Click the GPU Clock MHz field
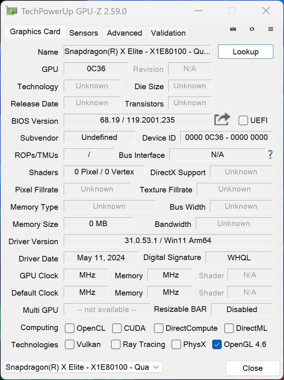 86,275
